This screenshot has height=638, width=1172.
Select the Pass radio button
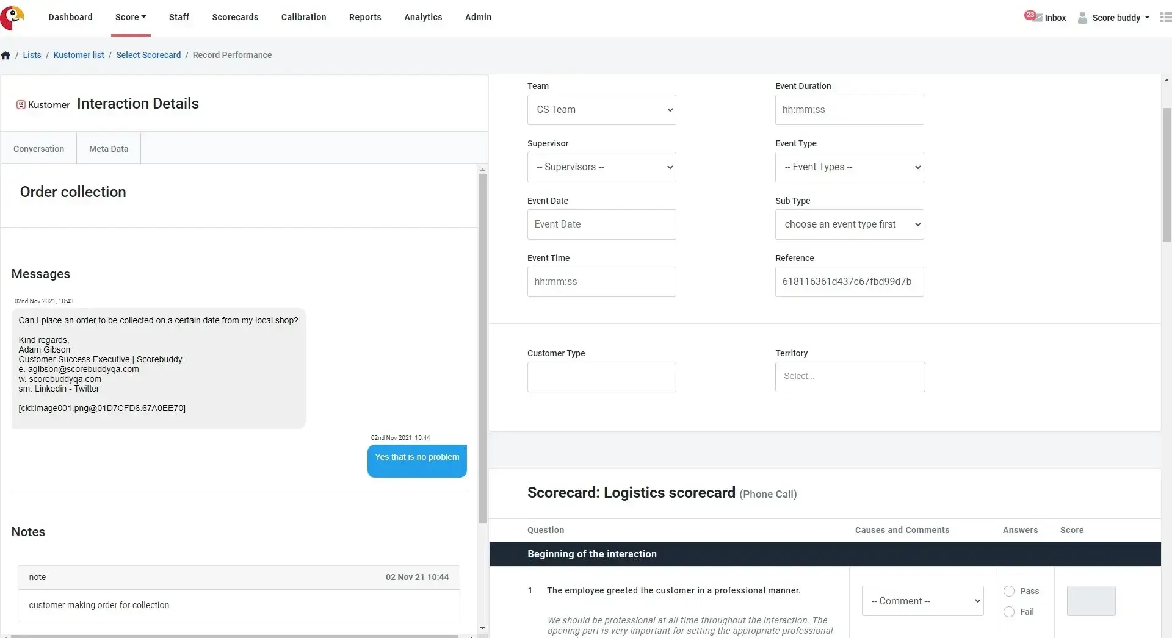(x=1009, y=591)
